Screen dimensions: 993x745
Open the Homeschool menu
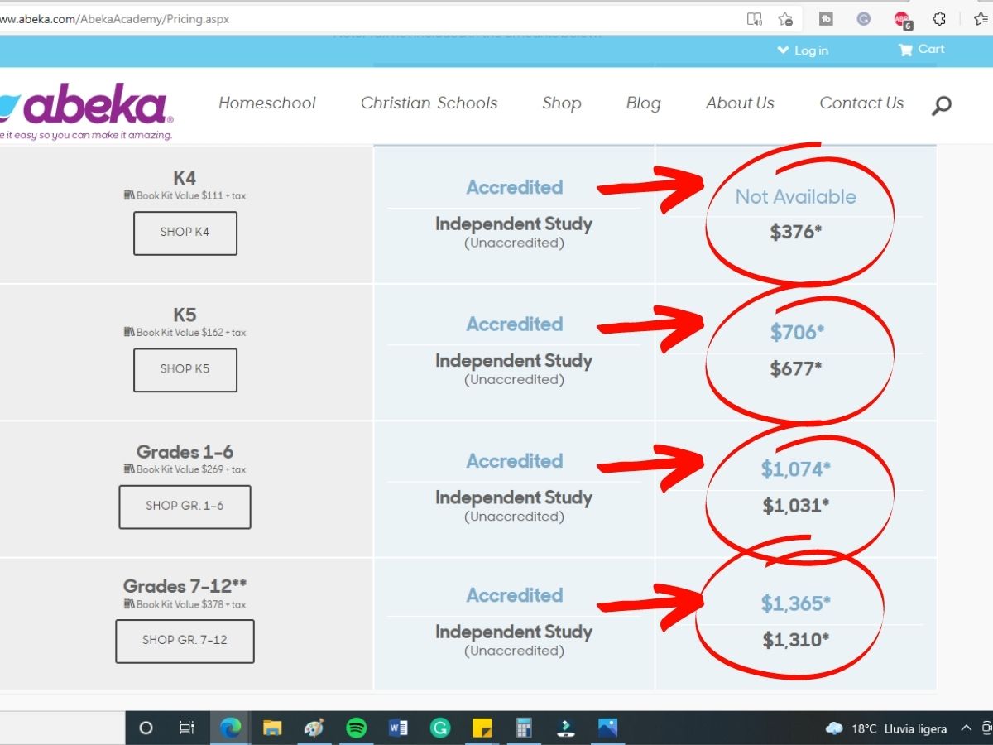tap(267, 103)
